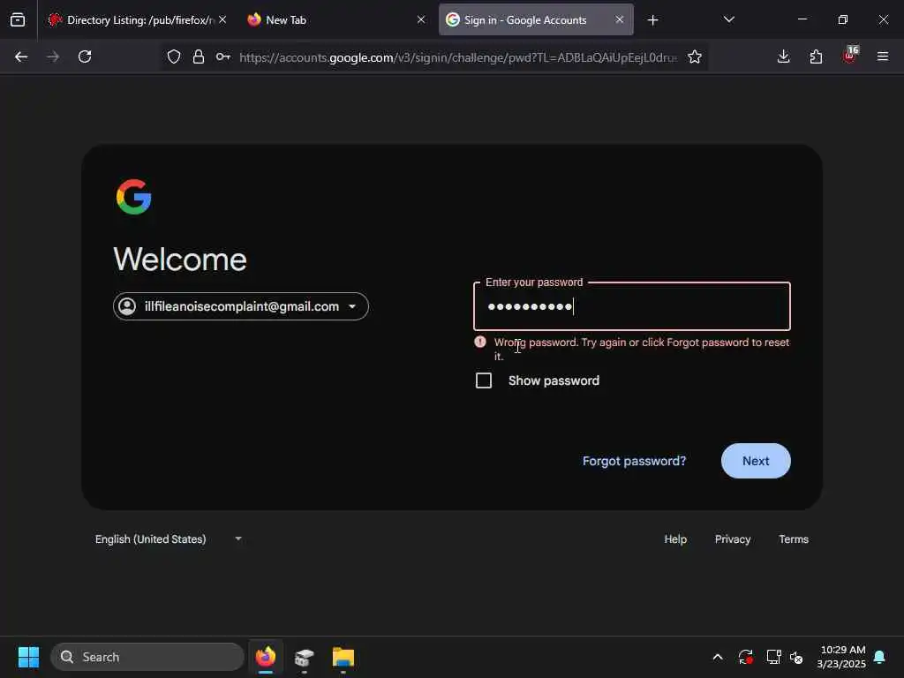Expand the account switcher for illfileanoisecomplaint@gmail.com

241,306
